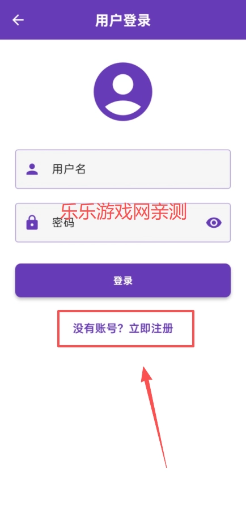
Task: Click the 密码 placeholder text
Action: [63, 223]
